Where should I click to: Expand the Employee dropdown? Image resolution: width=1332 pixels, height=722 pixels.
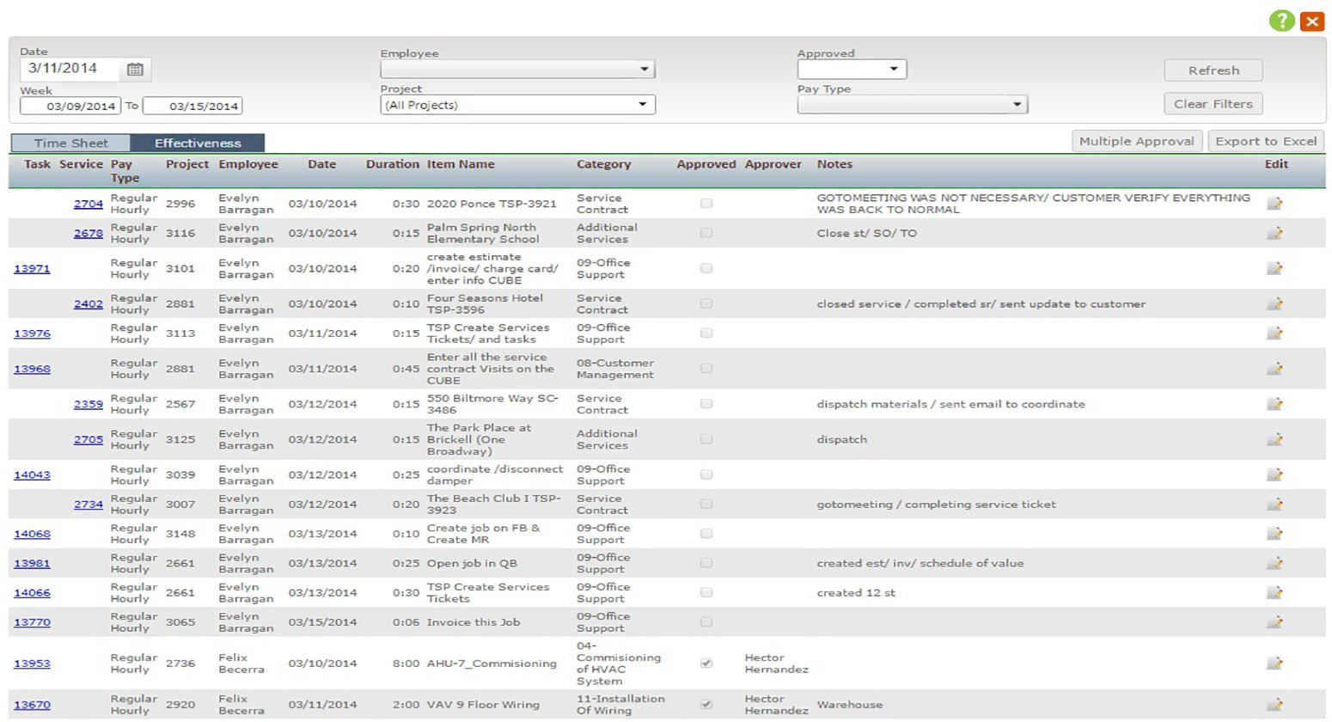[517, 70]
